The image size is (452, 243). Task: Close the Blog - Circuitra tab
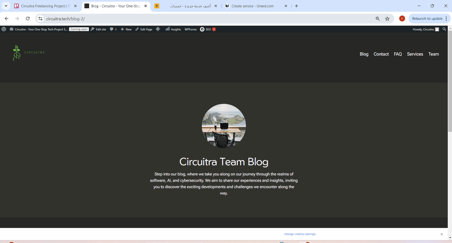coord(146,6)
